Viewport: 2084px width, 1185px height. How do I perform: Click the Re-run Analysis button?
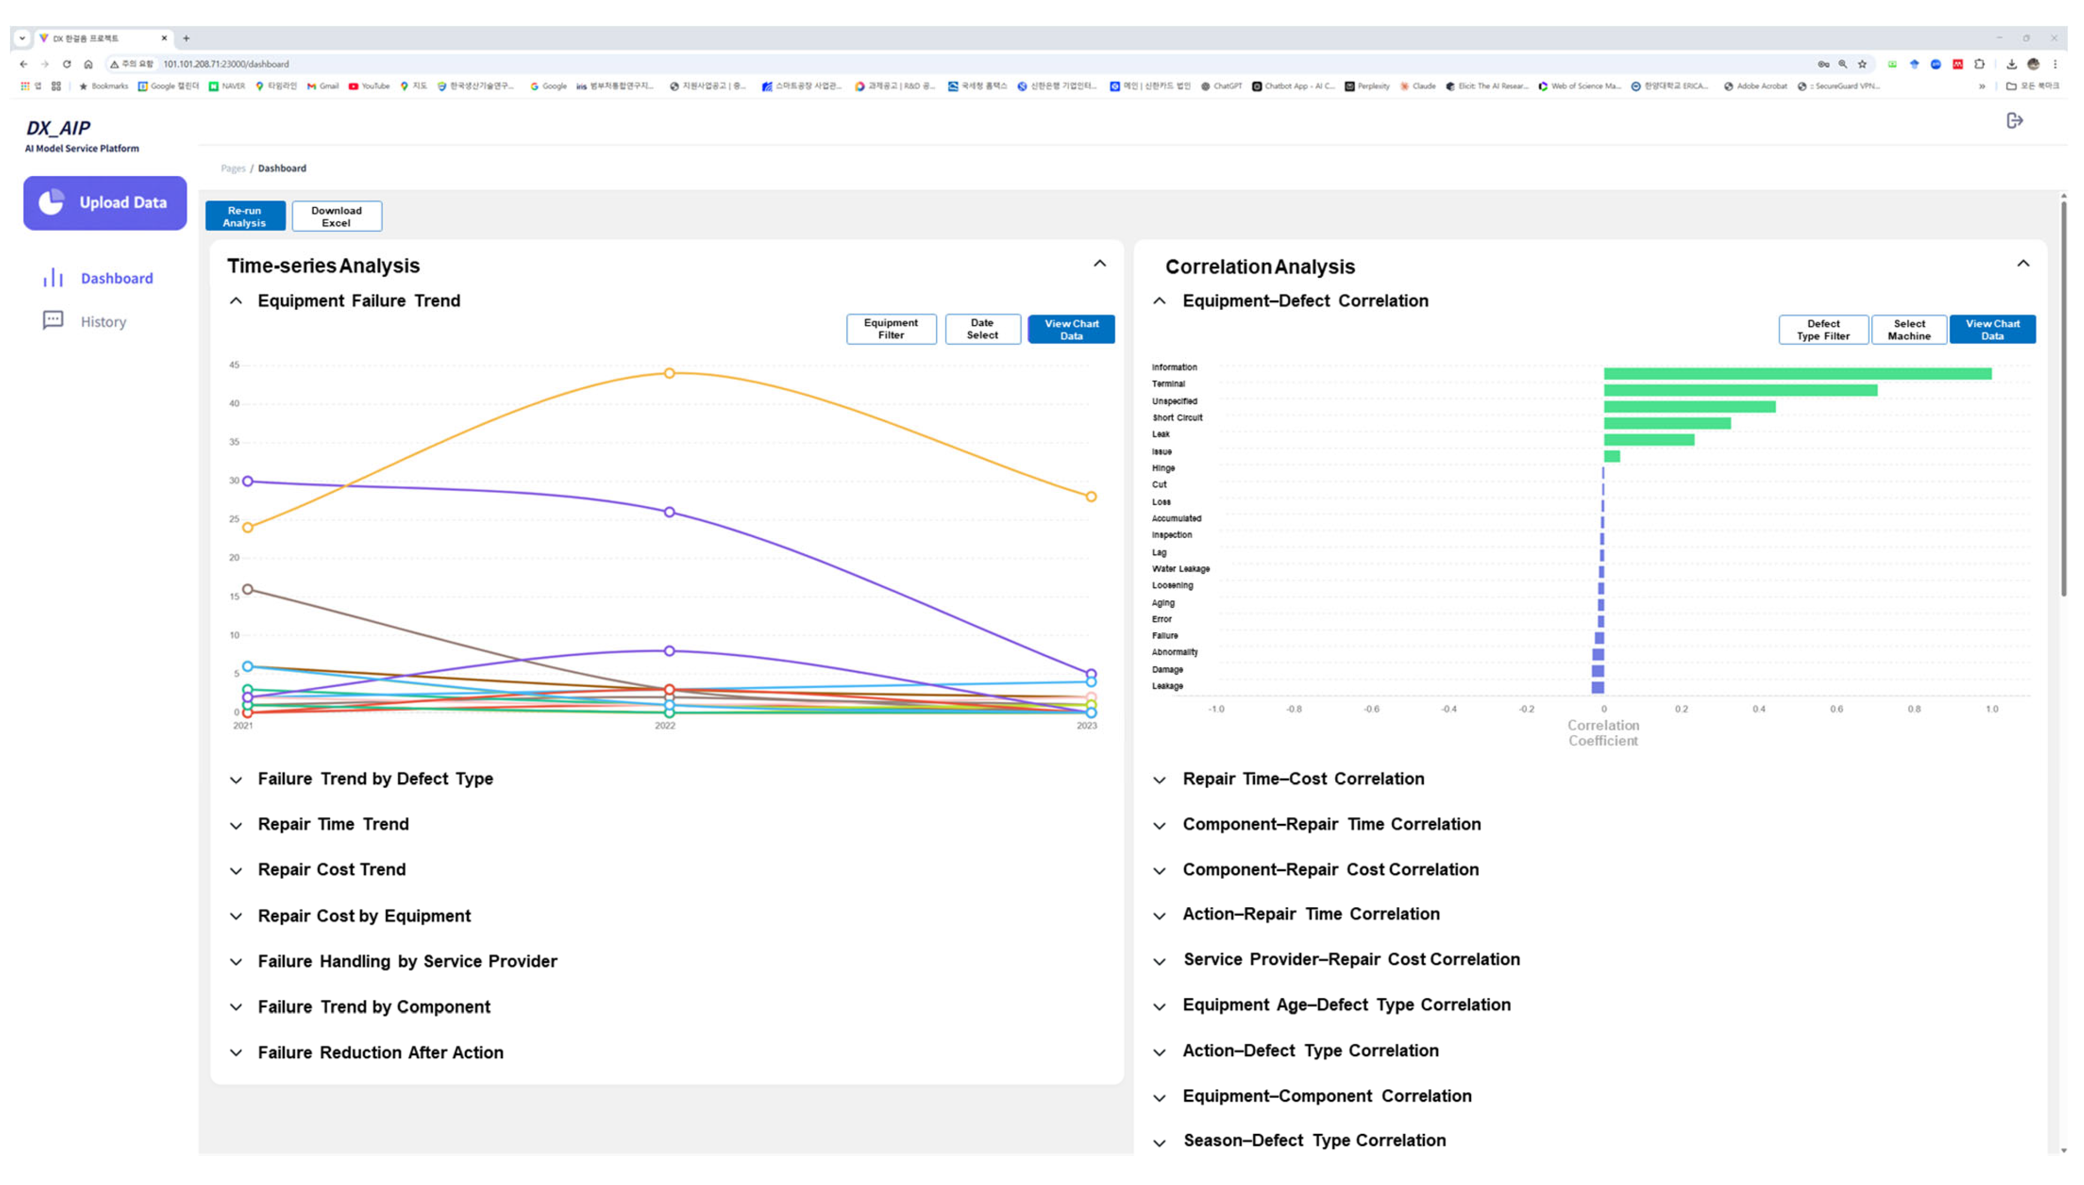tap(245, 217)
